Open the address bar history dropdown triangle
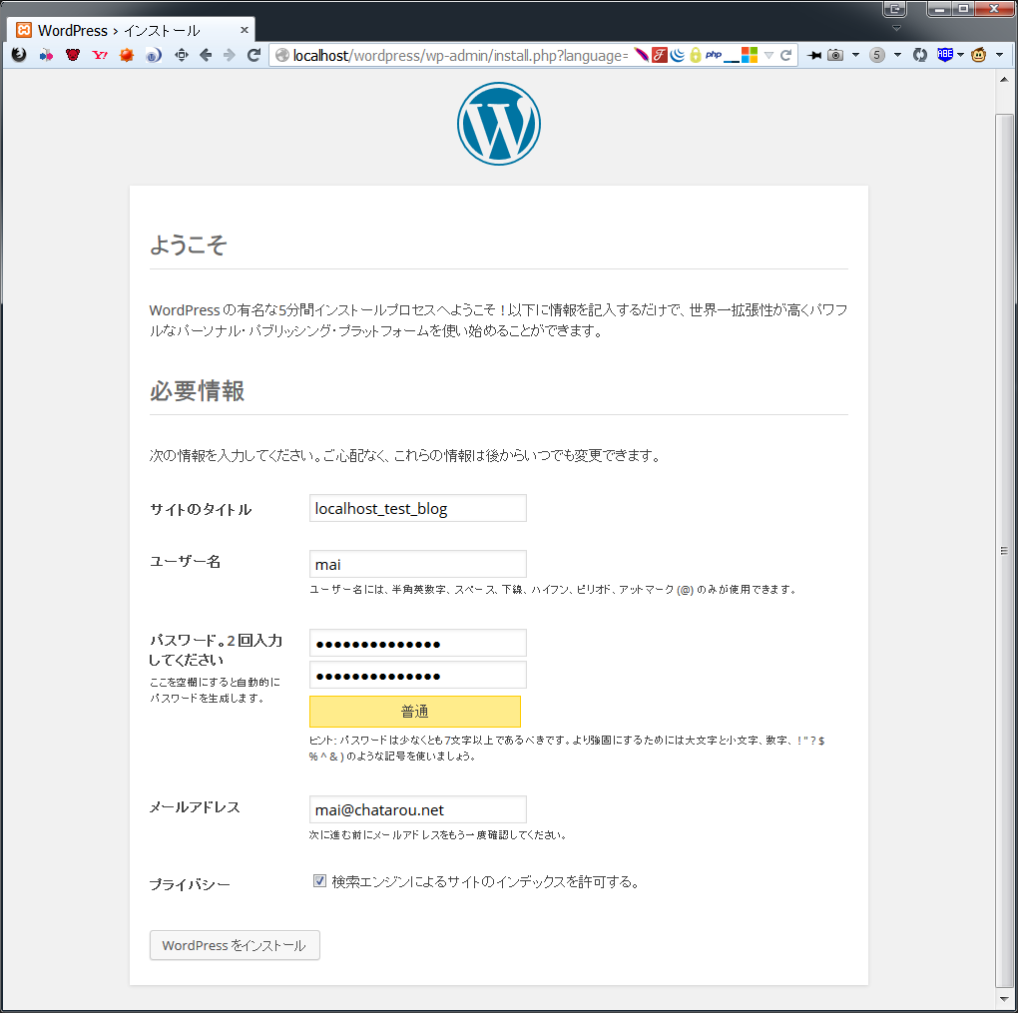The height and width of the screenshot is (1013, 1018). tap(768, 55)
